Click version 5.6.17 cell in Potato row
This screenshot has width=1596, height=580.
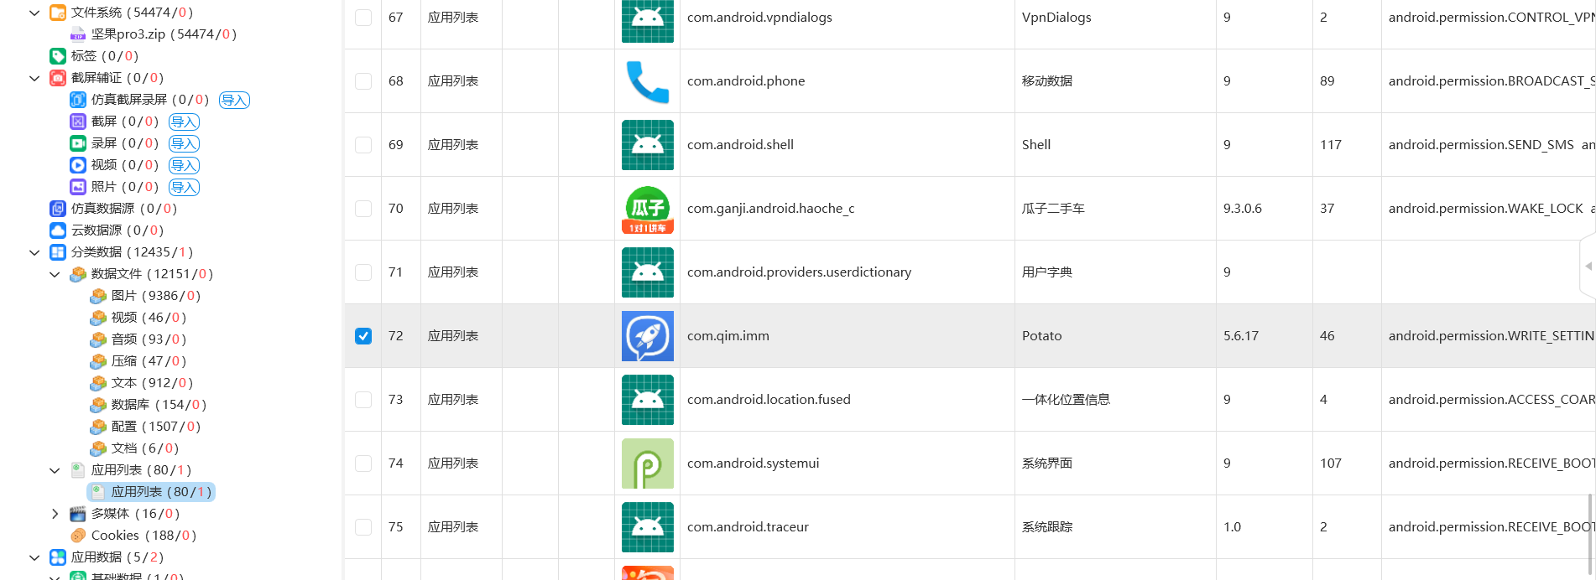pos(1265,336)
